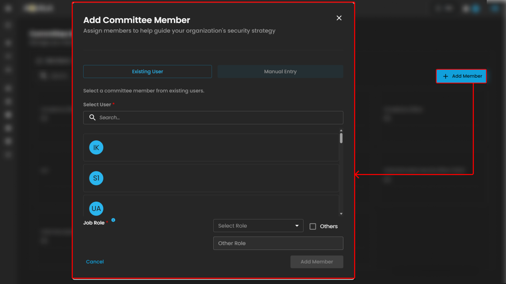Click the Select Role dropdown arrow
The image size is (506, 284).
pos(297,226)
